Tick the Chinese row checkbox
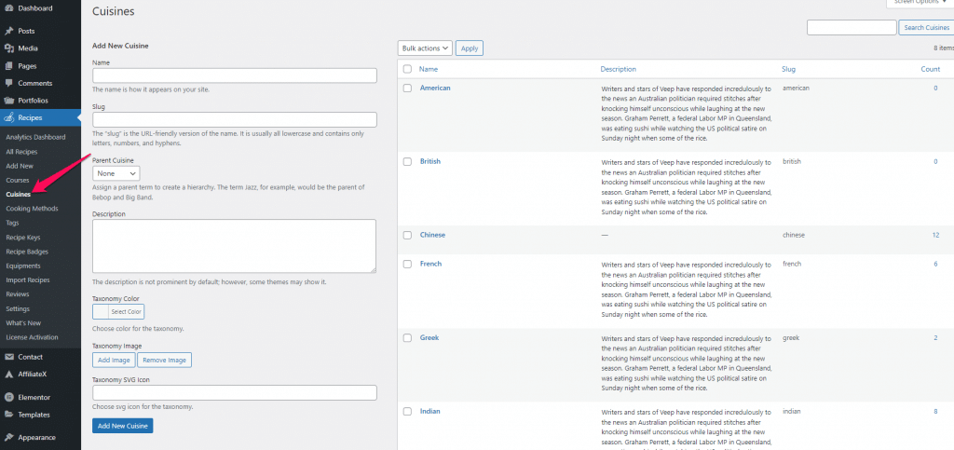The height and width of the screenshot is (450, 954). coord(408,236)
